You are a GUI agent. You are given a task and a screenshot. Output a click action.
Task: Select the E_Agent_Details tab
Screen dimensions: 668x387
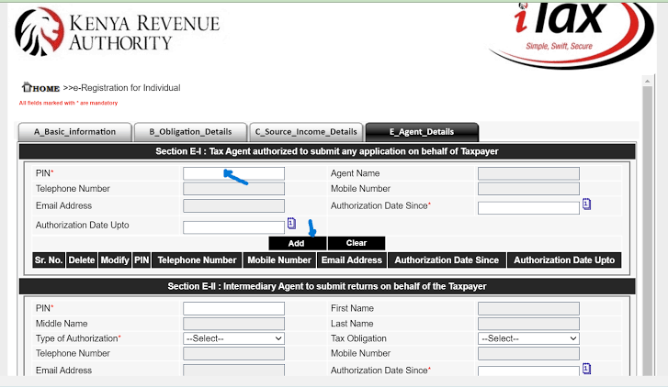tap(422, 132)
